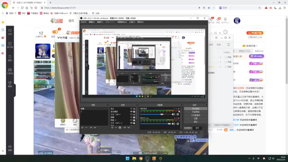Screen dimensions: 288x162
Task: Hide the first 文本 (GDI+) source
Action: (131, 114)
